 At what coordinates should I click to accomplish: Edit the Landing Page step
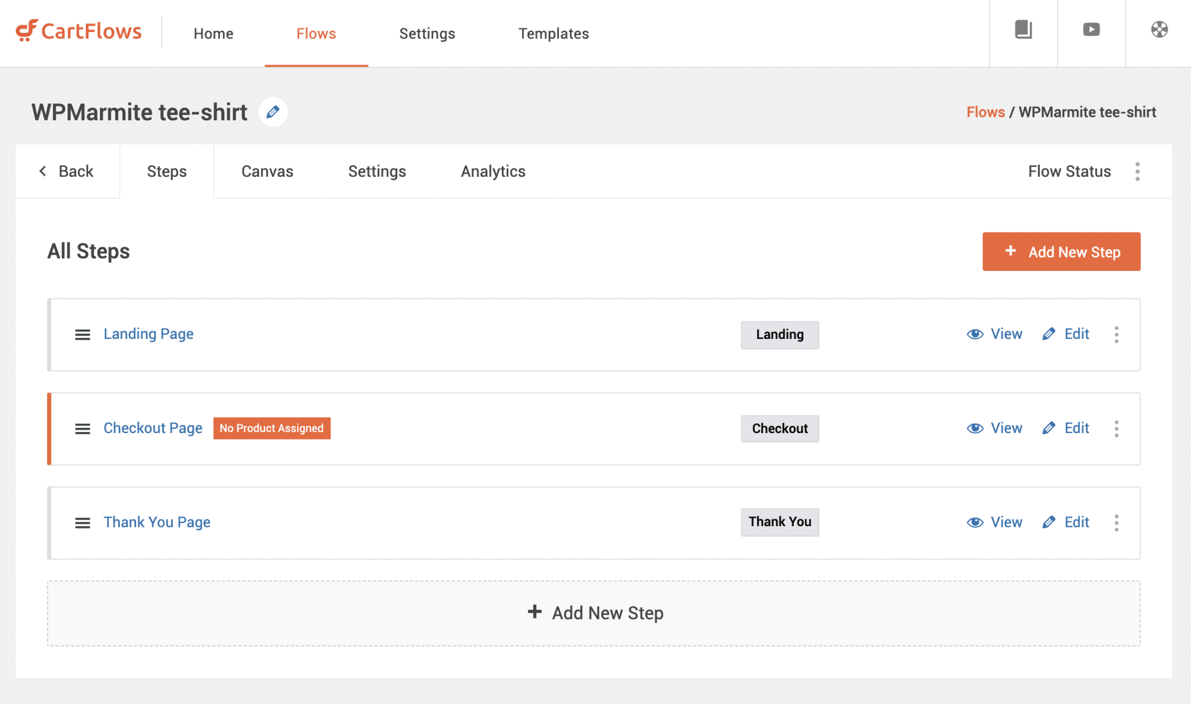pos(1065,334)
